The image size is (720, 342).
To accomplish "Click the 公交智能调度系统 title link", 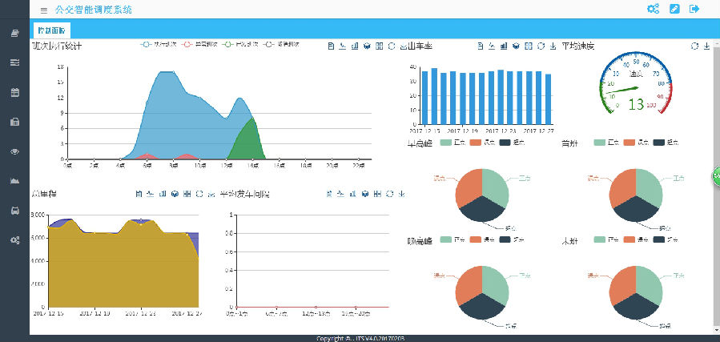I will 95,10.
